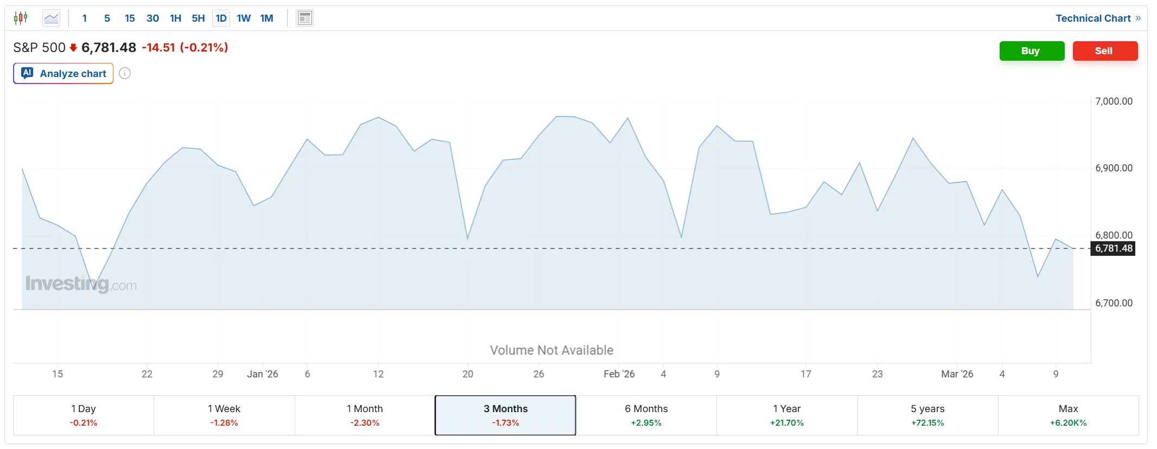Switch to 1W interval

coord(244,18)
